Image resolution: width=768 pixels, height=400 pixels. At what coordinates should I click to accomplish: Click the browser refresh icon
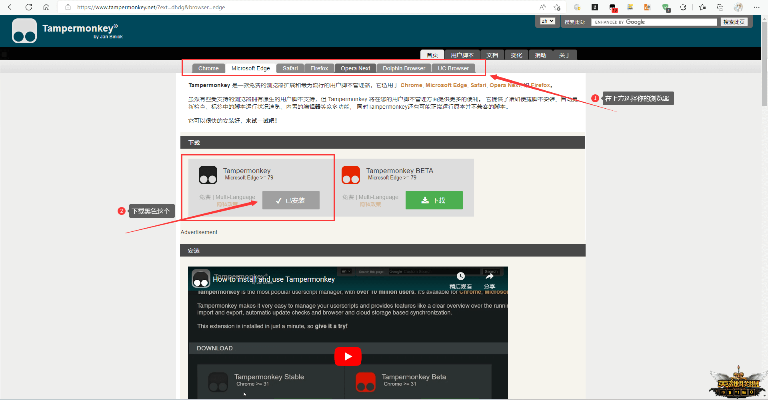pos(29,7)
